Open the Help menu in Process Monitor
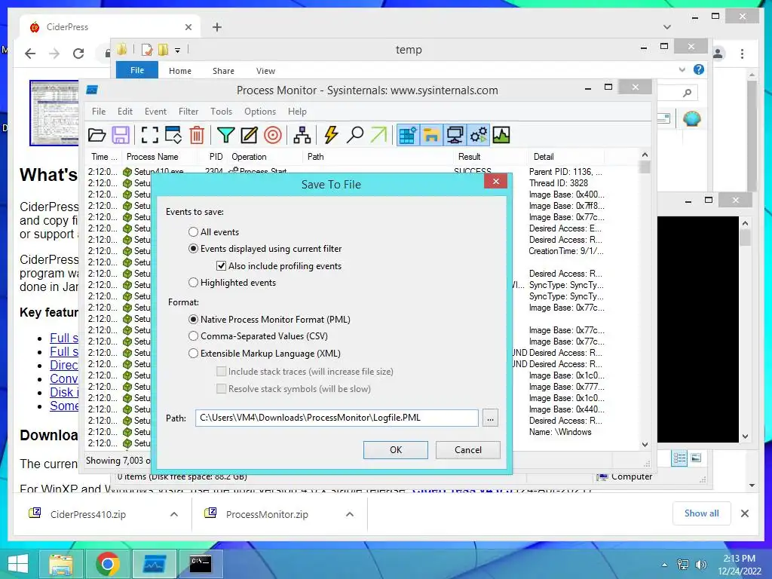The width and height of the screenshot is (772, 579). 297,112
